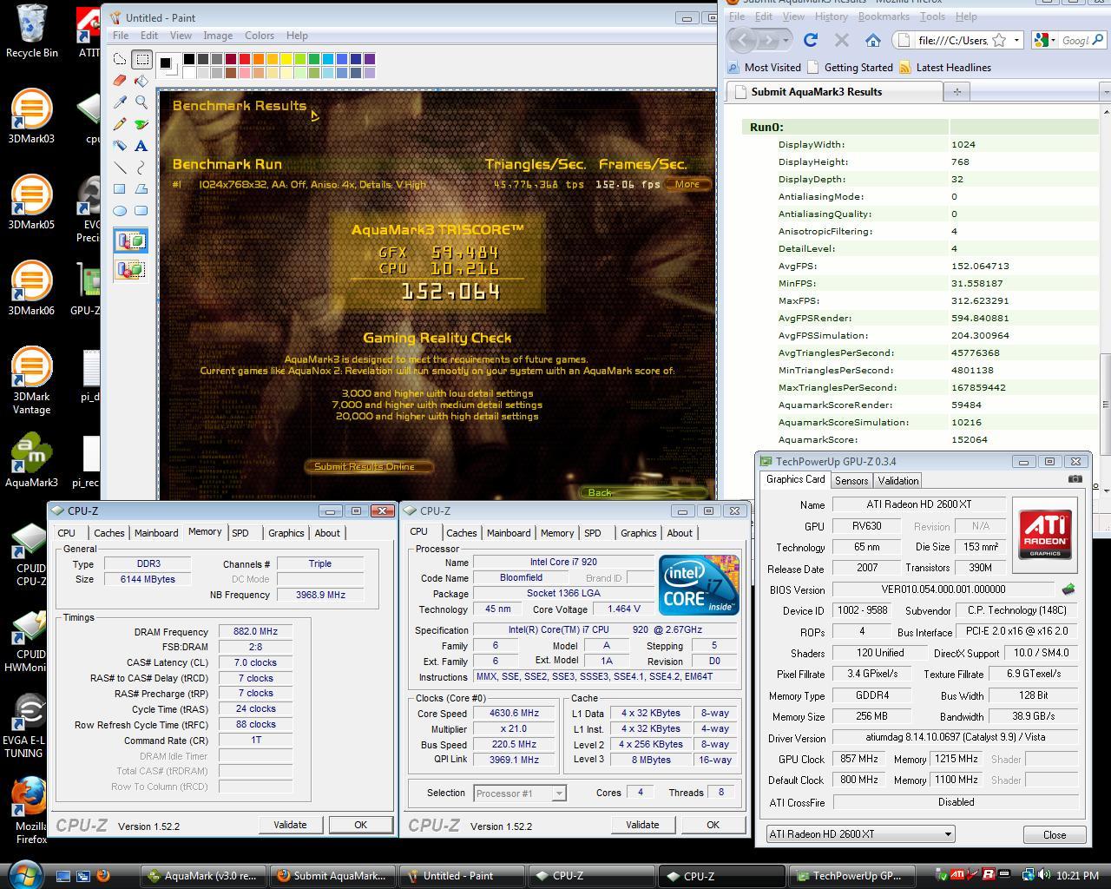Click the search magnifier in Firefox search box
Image resolution: width=1111 pixels, height=889 pixels.
(1097, 40)
